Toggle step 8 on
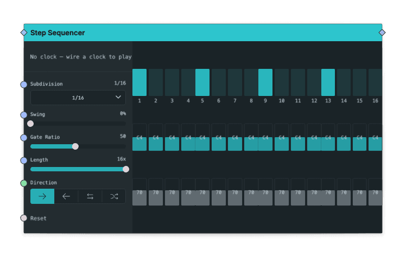The width and height of the screenshot is (406, 257). click(251, 82)
